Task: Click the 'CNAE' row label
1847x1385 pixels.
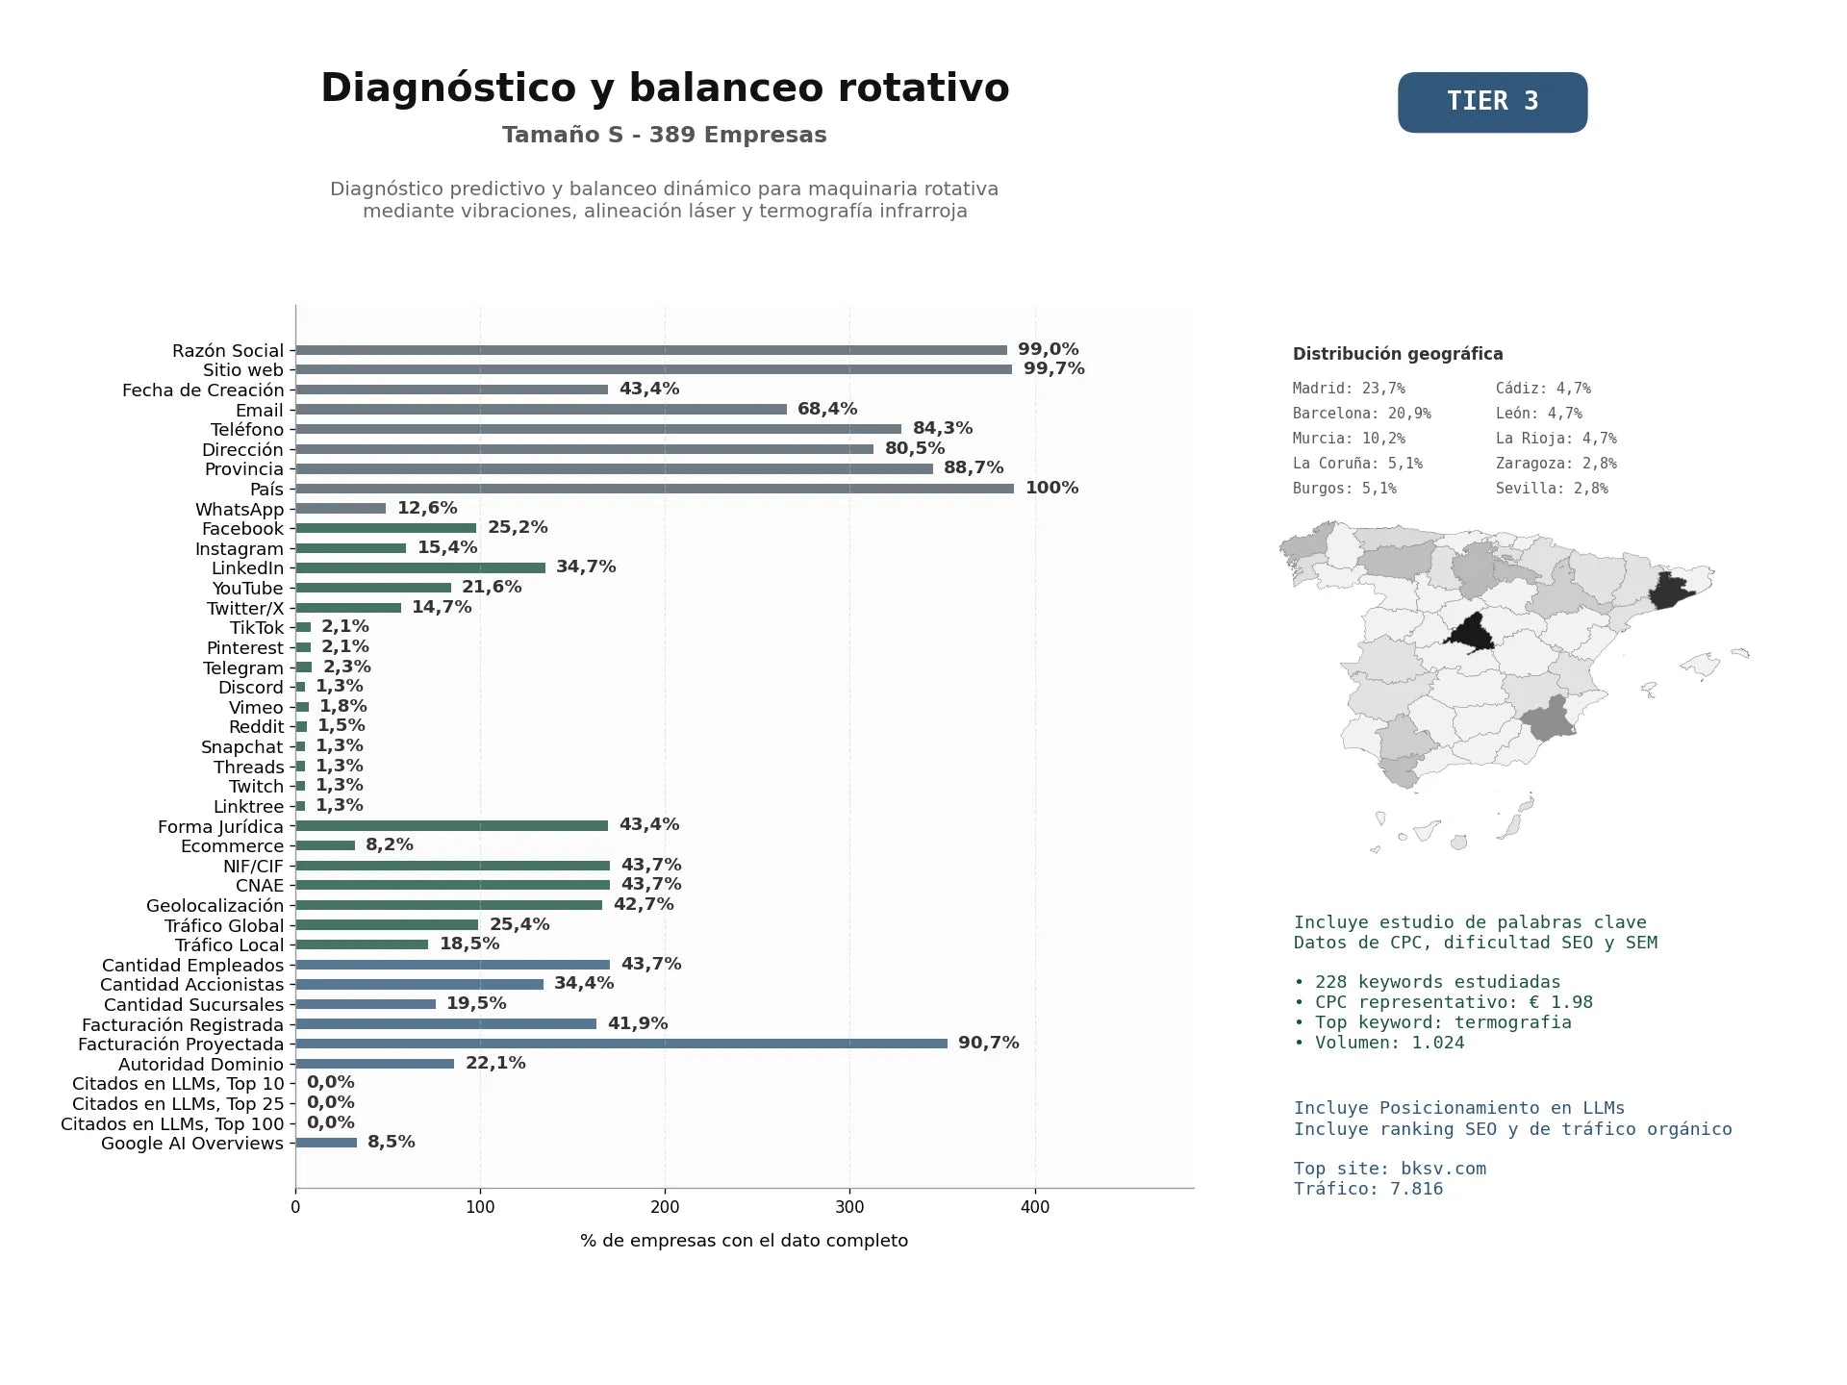Action: (x=260, y=886)
